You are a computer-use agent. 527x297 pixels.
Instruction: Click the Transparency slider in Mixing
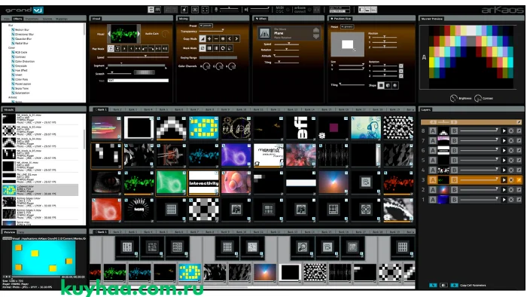(x=212, y=31)
